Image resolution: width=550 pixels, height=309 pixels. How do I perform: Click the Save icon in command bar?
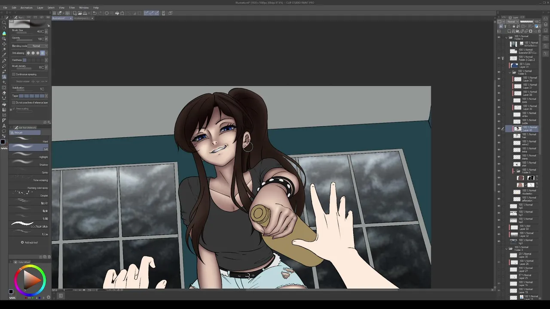[x=85, y=13]
